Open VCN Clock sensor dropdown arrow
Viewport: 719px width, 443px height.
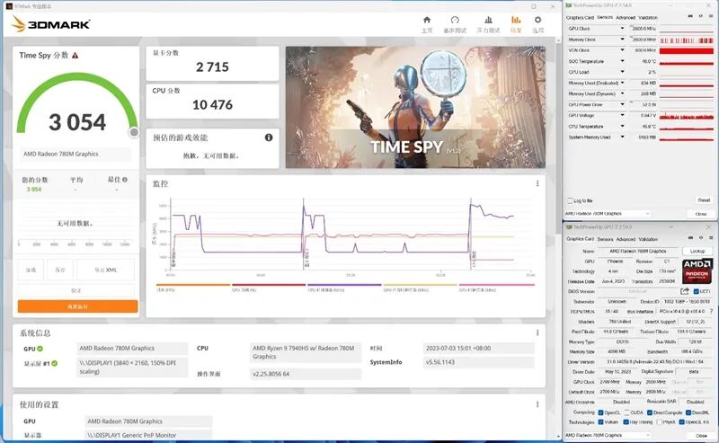tap(622, 50)
